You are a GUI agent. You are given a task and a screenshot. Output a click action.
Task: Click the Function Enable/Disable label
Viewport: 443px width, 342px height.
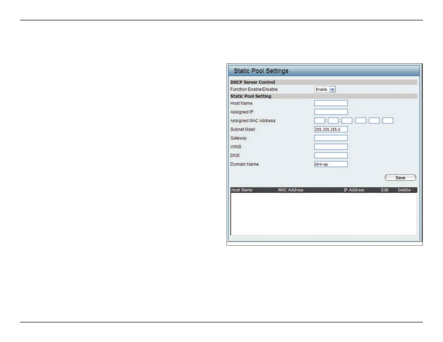[254, 89]
